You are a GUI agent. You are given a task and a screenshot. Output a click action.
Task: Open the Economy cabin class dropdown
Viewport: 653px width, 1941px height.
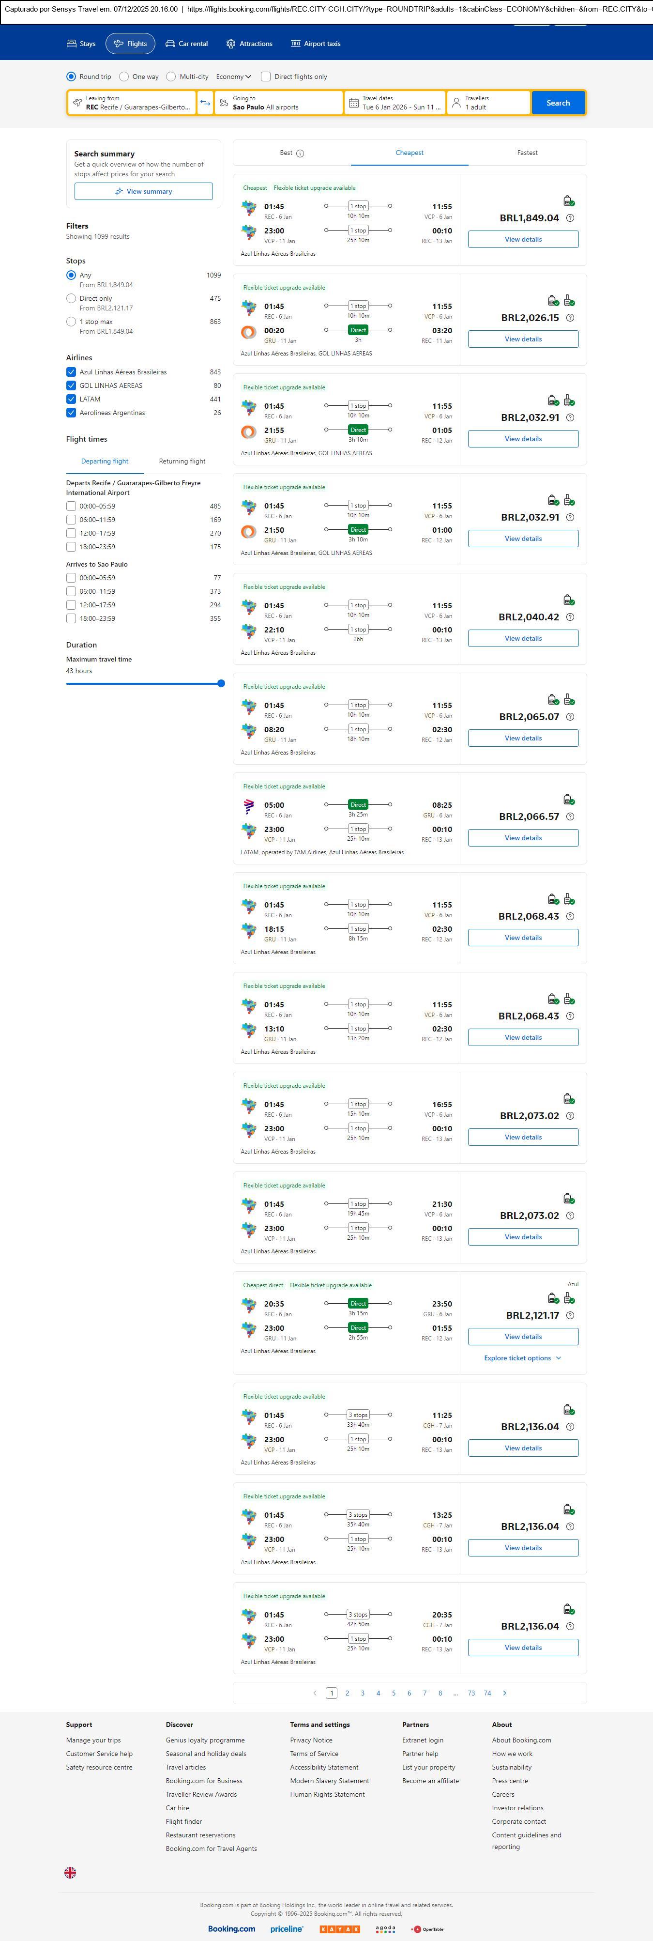point(234,77)
